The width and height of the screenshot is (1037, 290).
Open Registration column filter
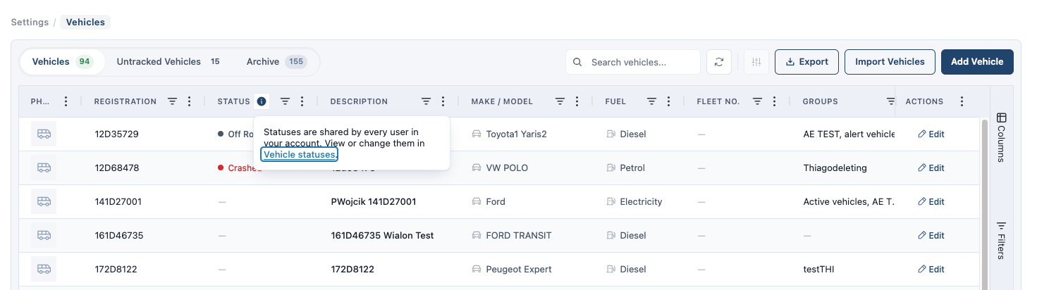(x=172, y=101)
